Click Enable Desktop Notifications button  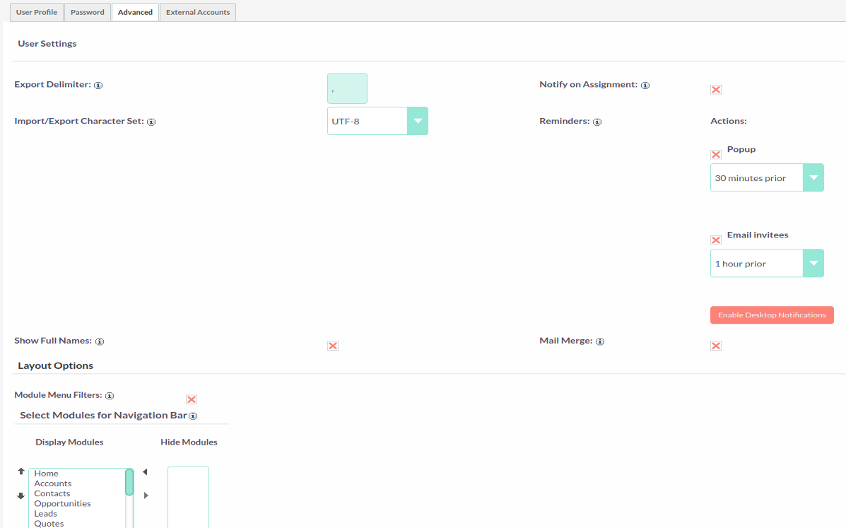coord(772,315)
